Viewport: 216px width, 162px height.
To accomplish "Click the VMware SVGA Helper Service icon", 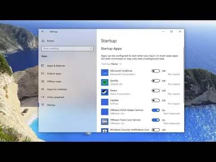I will coord(105,112).
